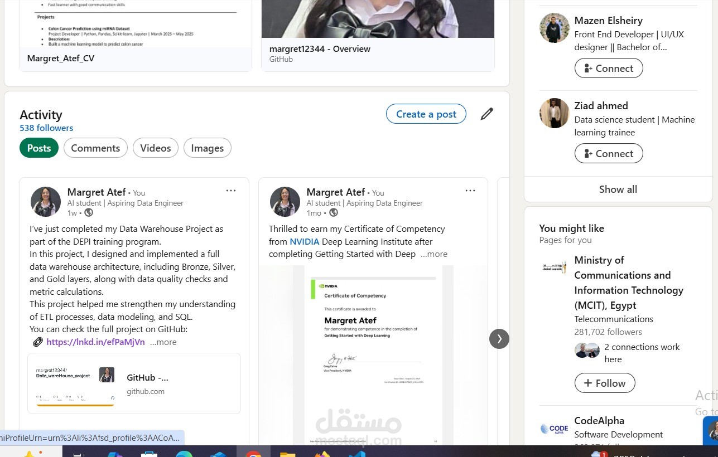This screenshot has width=718, height=457.
Task: Click '2 connections work here' text
Action: point(642,353)
